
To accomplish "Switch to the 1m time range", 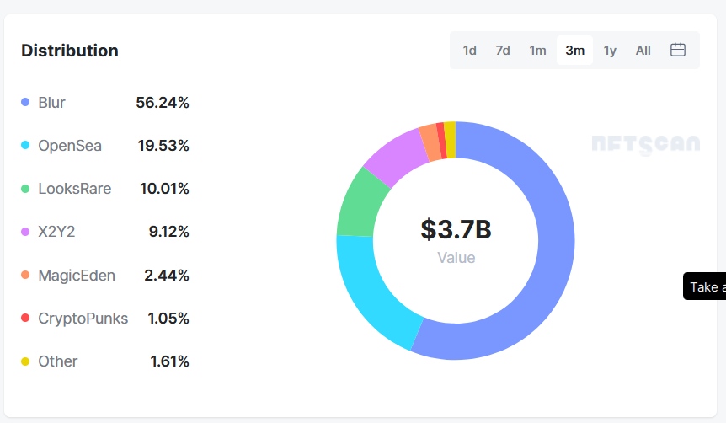I will click(x=537, y=50).
